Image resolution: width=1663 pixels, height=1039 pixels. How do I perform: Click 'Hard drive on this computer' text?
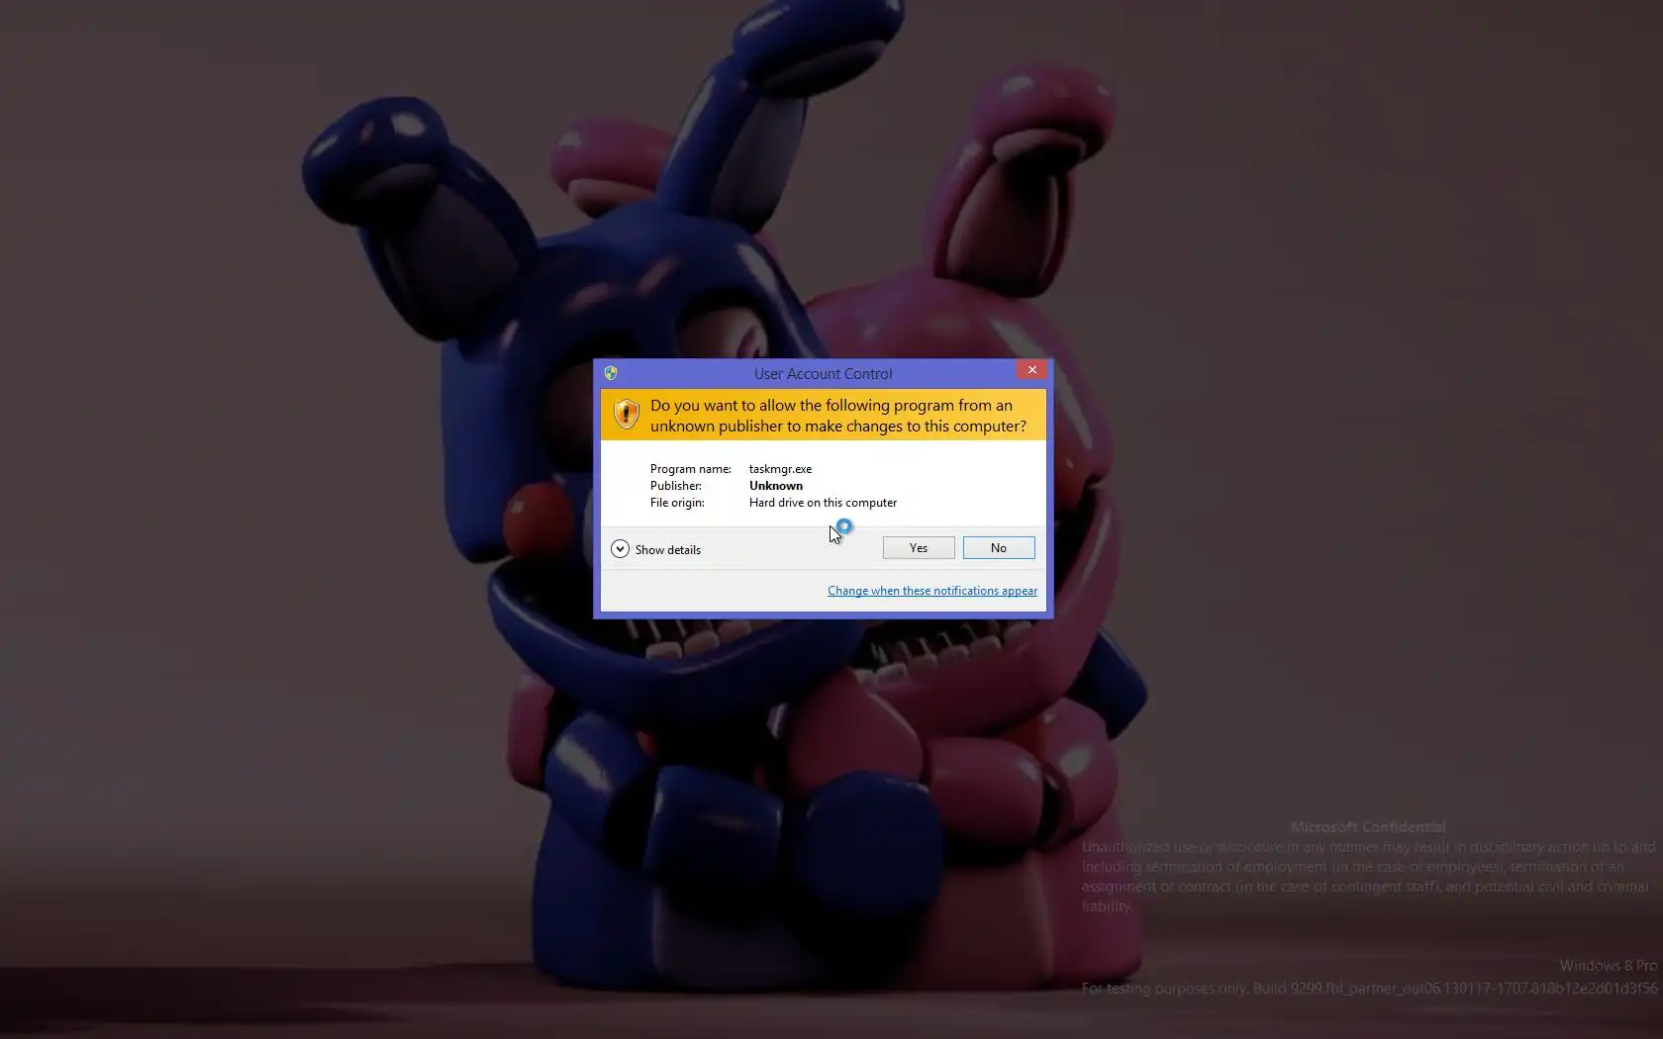(x=823, y=503)
